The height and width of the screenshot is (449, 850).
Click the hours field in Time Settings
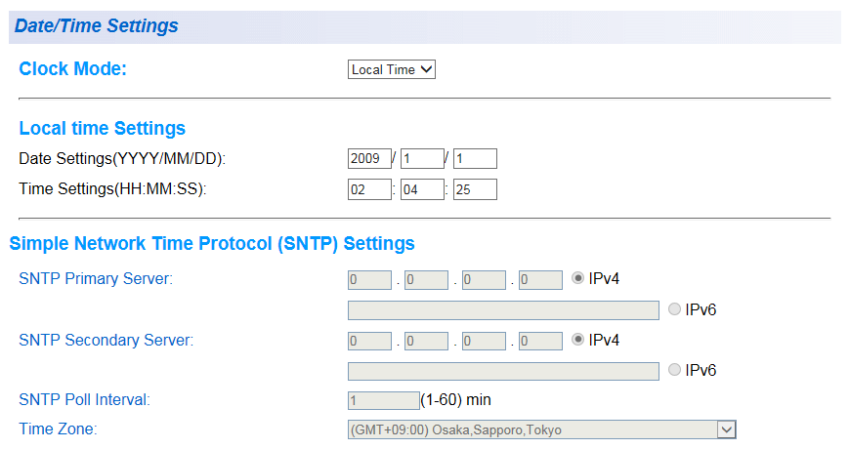pyautogui.click(x=369, y=189)
